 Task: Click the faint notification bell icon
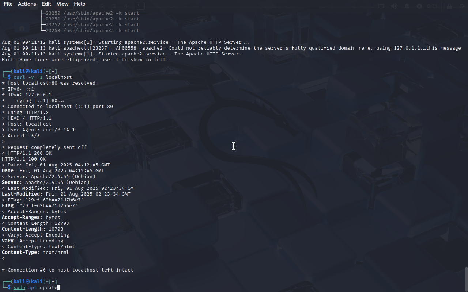tap(407, 6)
